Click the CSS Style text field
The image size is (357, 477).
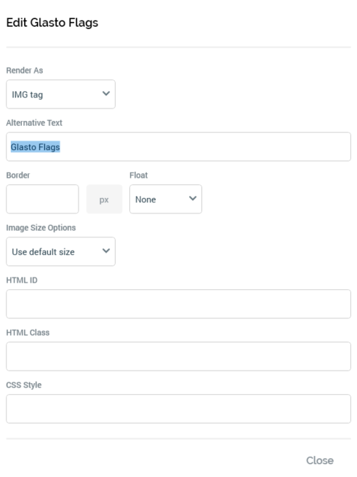click(x=178, y=409)
